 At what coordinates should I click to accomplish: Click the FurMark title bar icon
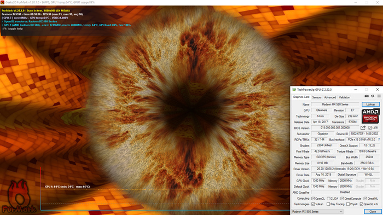[2, 2]
